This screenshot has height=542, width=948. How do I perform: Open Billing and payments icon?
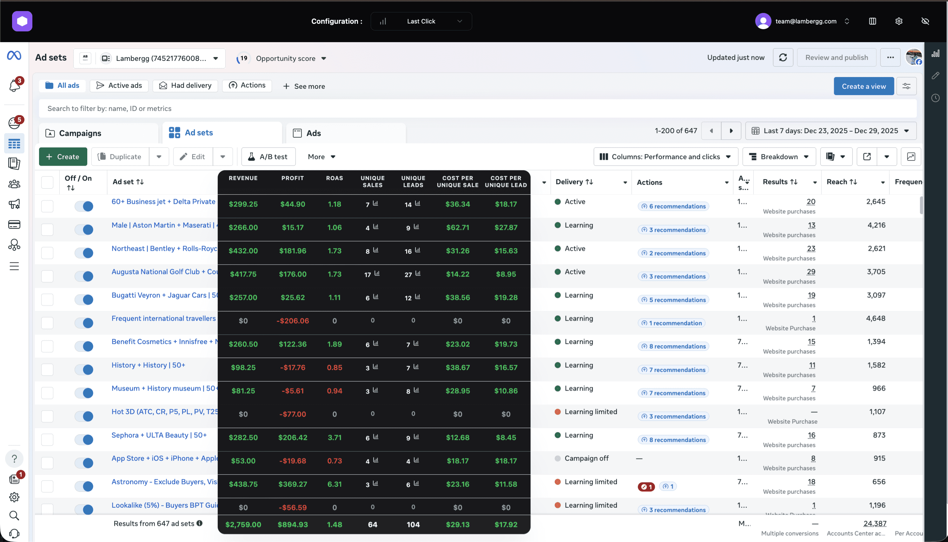14,224
